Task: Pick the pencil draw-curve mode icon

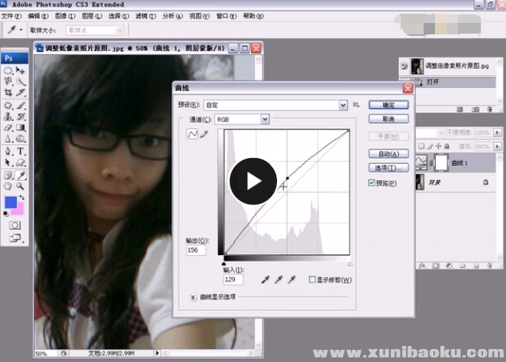Action: click(204, 134)
